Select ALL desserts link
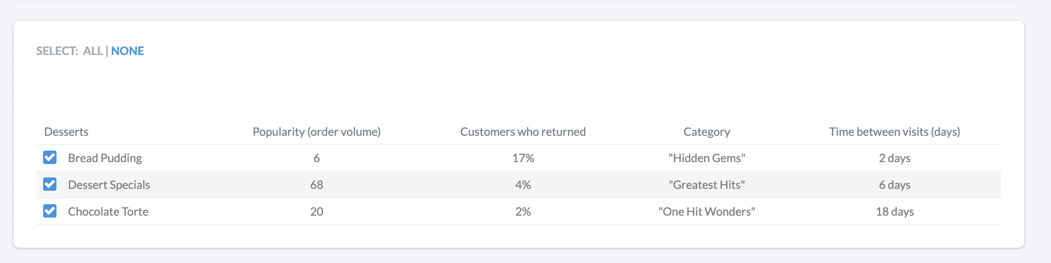Screen dimensions: 1051x263 pos(93,51)
